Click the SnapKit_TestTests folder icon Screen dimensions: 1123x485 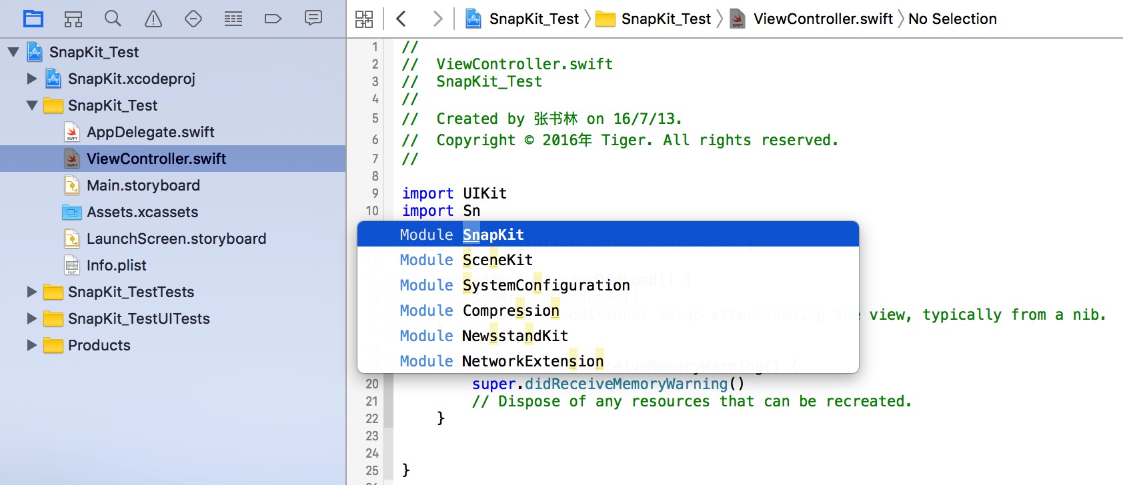53,292
